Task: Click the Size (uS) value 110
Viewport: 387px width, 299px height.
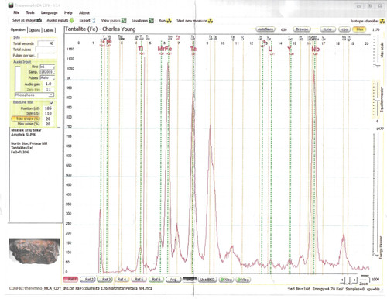Action: pos(48,113)
